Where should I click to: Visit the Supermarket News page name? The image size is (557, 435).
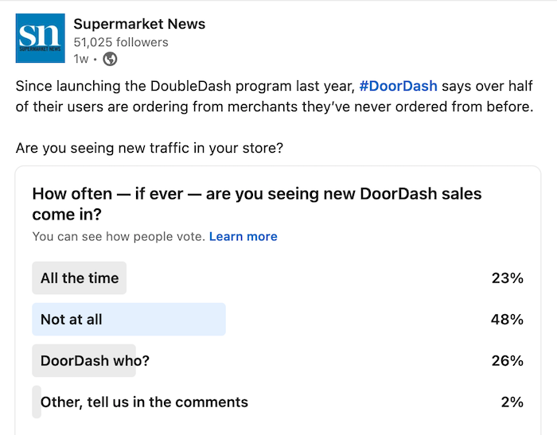tap(139, 24)
